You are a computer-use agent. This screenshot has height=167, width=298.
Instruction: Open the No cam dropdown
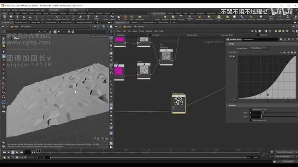103,36
